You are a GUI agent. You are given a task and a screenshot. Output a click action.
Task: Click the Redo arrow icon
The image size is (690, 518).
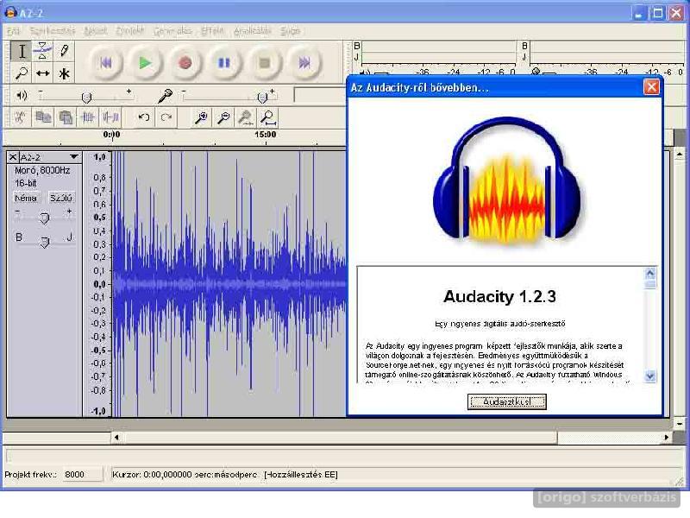[166, 117]
